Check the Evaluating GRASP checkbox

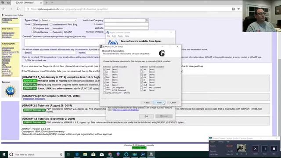coord(51,32)
